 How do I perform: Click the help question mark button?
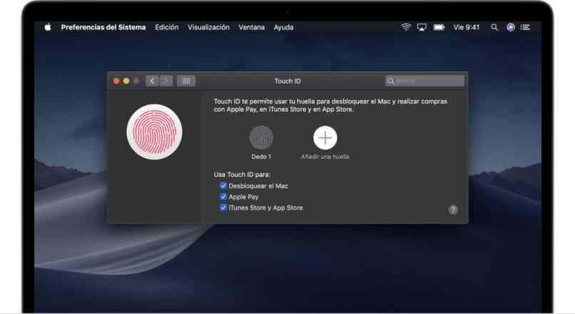tap(453, 210)
